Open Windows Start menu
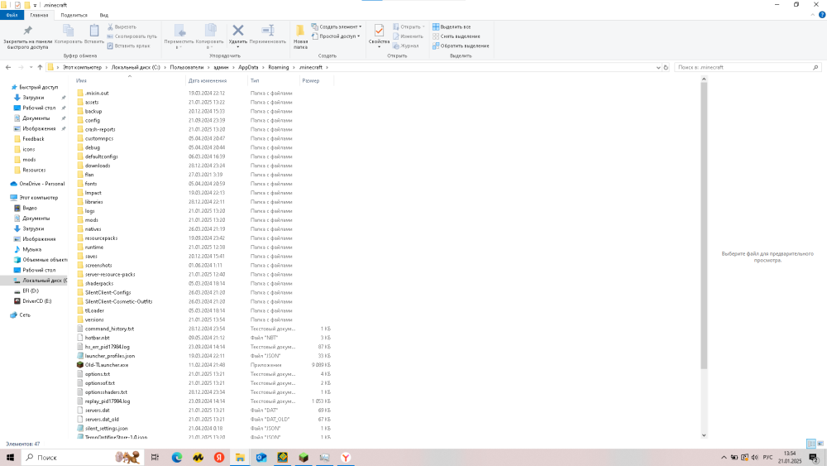The image size is (827, 466). 10,458
